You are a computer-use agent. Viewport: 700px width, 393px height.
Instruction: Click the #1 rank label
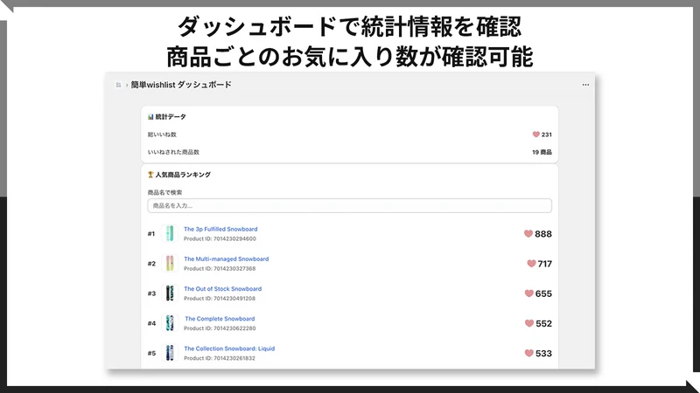pyautogui.click(x=151, y=233)
